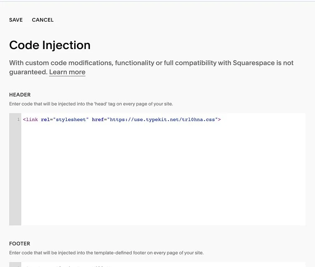The width and height of the screenshot is (315, 267).
Task: Click the Footer code editor box
Action: click(x=162, y=265)
